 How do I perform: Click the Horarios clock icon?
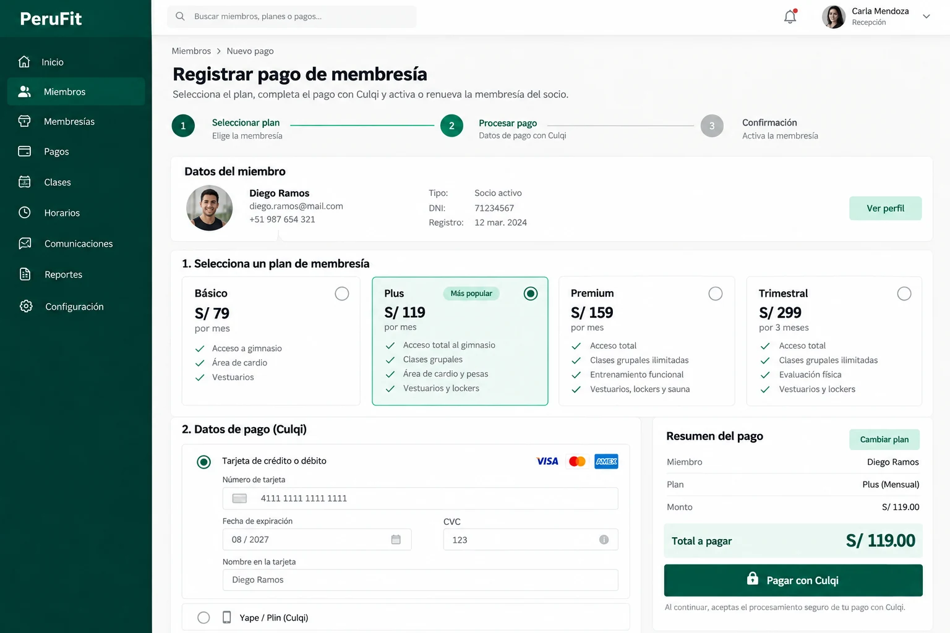[25, 213]
